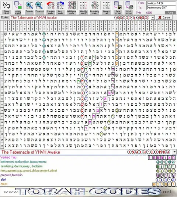Screen dimensions: 177x197
Task: Click the Hebrew letters beside 'Verified Tau'
Action: pos(162,157)
